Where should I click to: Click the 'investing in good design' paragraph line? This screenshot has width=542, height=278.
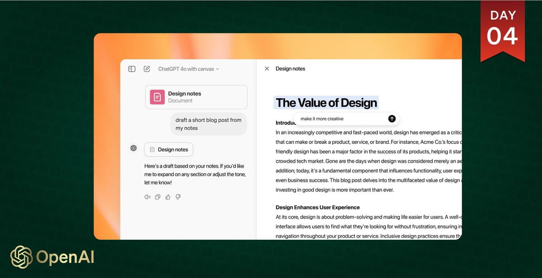(x=335, y=190)
